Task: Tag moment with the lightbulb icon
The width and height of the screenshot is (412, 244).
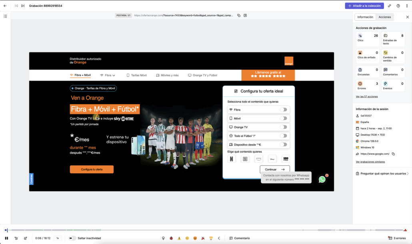Action: pos(163,238)
